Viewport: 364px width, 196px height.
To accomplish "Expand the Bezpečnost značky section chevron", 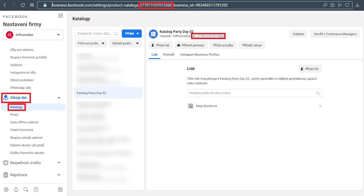I will 59,163.
